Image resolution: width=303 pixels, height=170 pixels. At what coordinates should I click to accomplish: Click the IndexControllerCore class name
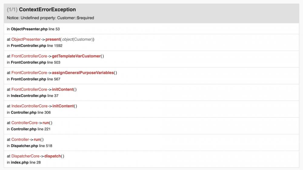29,106
